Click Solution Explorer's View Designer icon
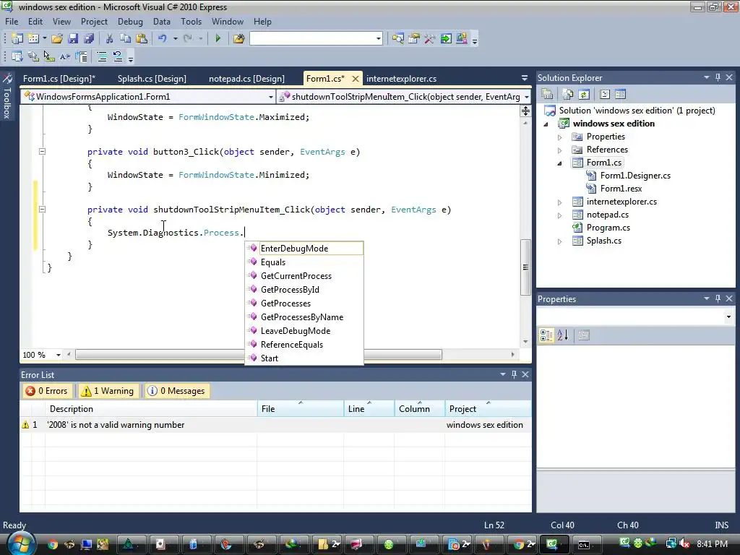This screenshot has width=740, height=555. pos(620,95)
